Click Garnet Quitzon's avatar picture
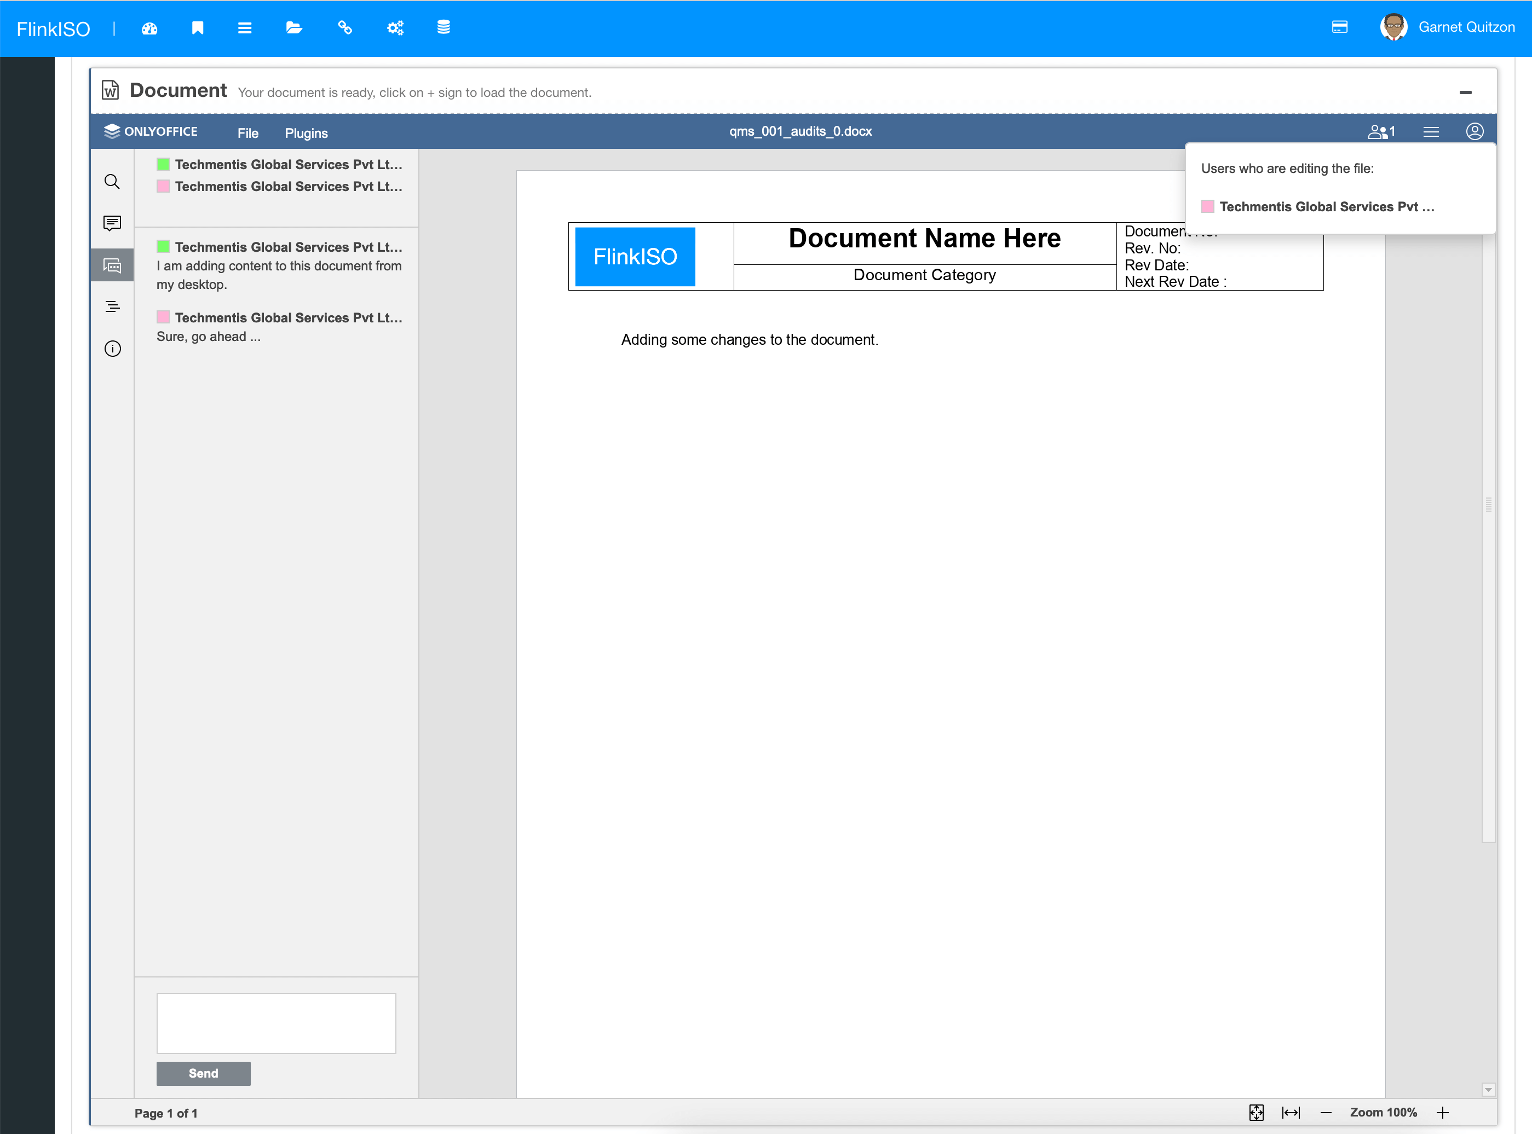Screen dimensions: 1532x1134 pos(1393,27)
